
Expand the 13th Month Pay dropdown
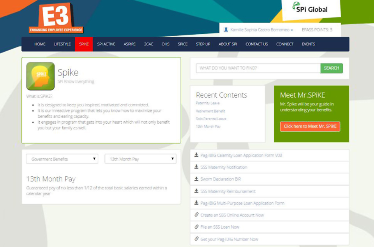(140, 159)
